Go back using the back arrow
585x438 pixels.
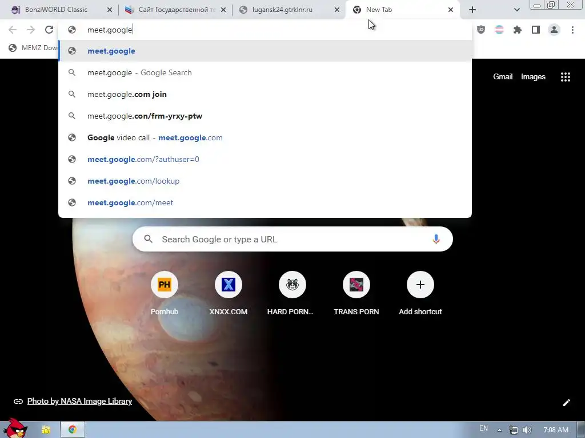13,30
